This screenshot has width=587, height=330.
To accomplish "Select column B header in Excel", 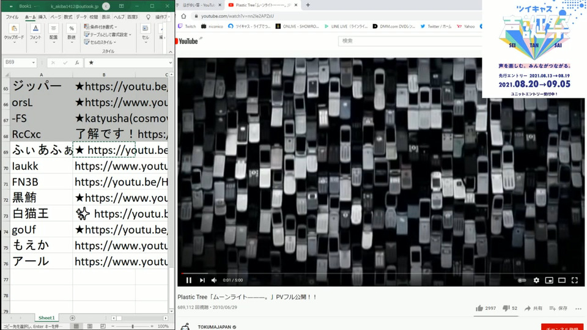I will coord(104,75).
